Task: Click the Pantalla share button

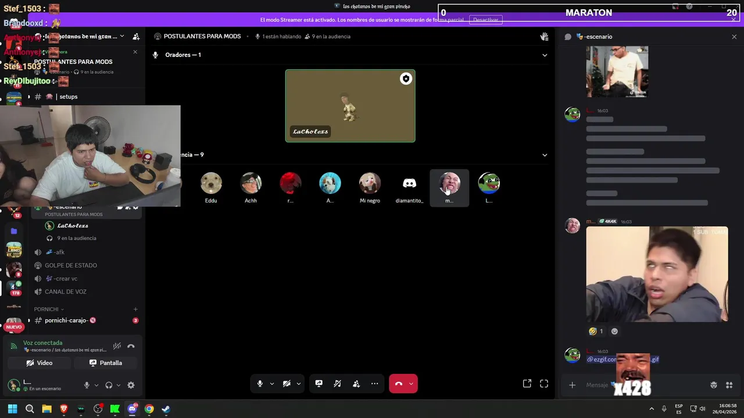Action: 105,363
